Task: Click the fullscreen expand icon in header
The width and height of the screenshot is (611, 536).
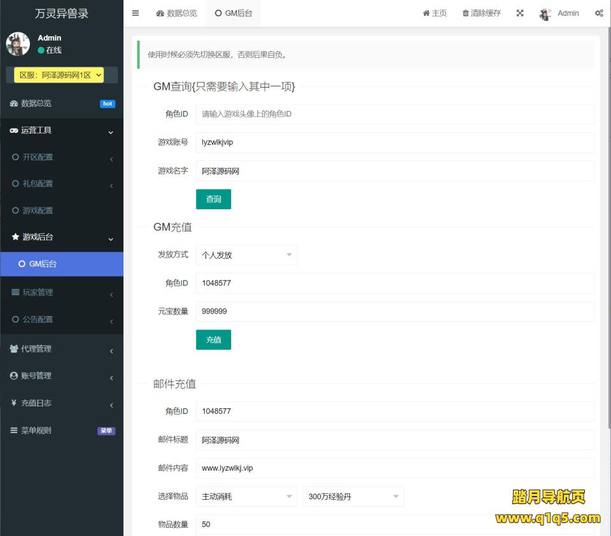Action: click(x=520, y=13)
